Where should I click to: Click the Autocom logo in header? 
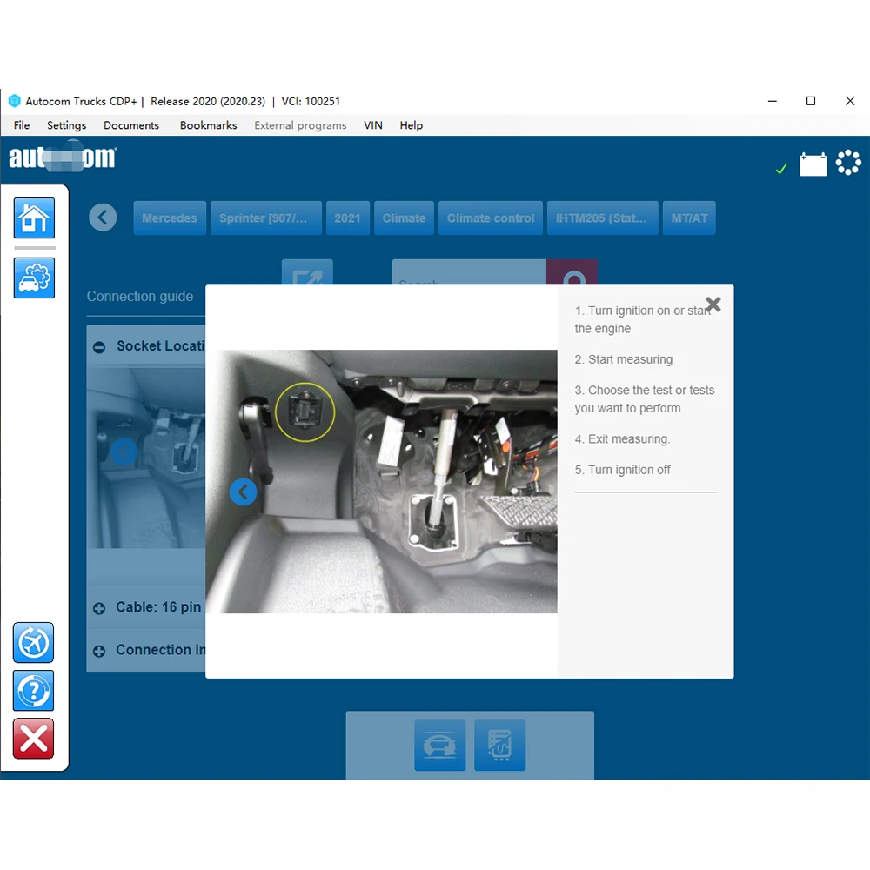coord(63,157)
